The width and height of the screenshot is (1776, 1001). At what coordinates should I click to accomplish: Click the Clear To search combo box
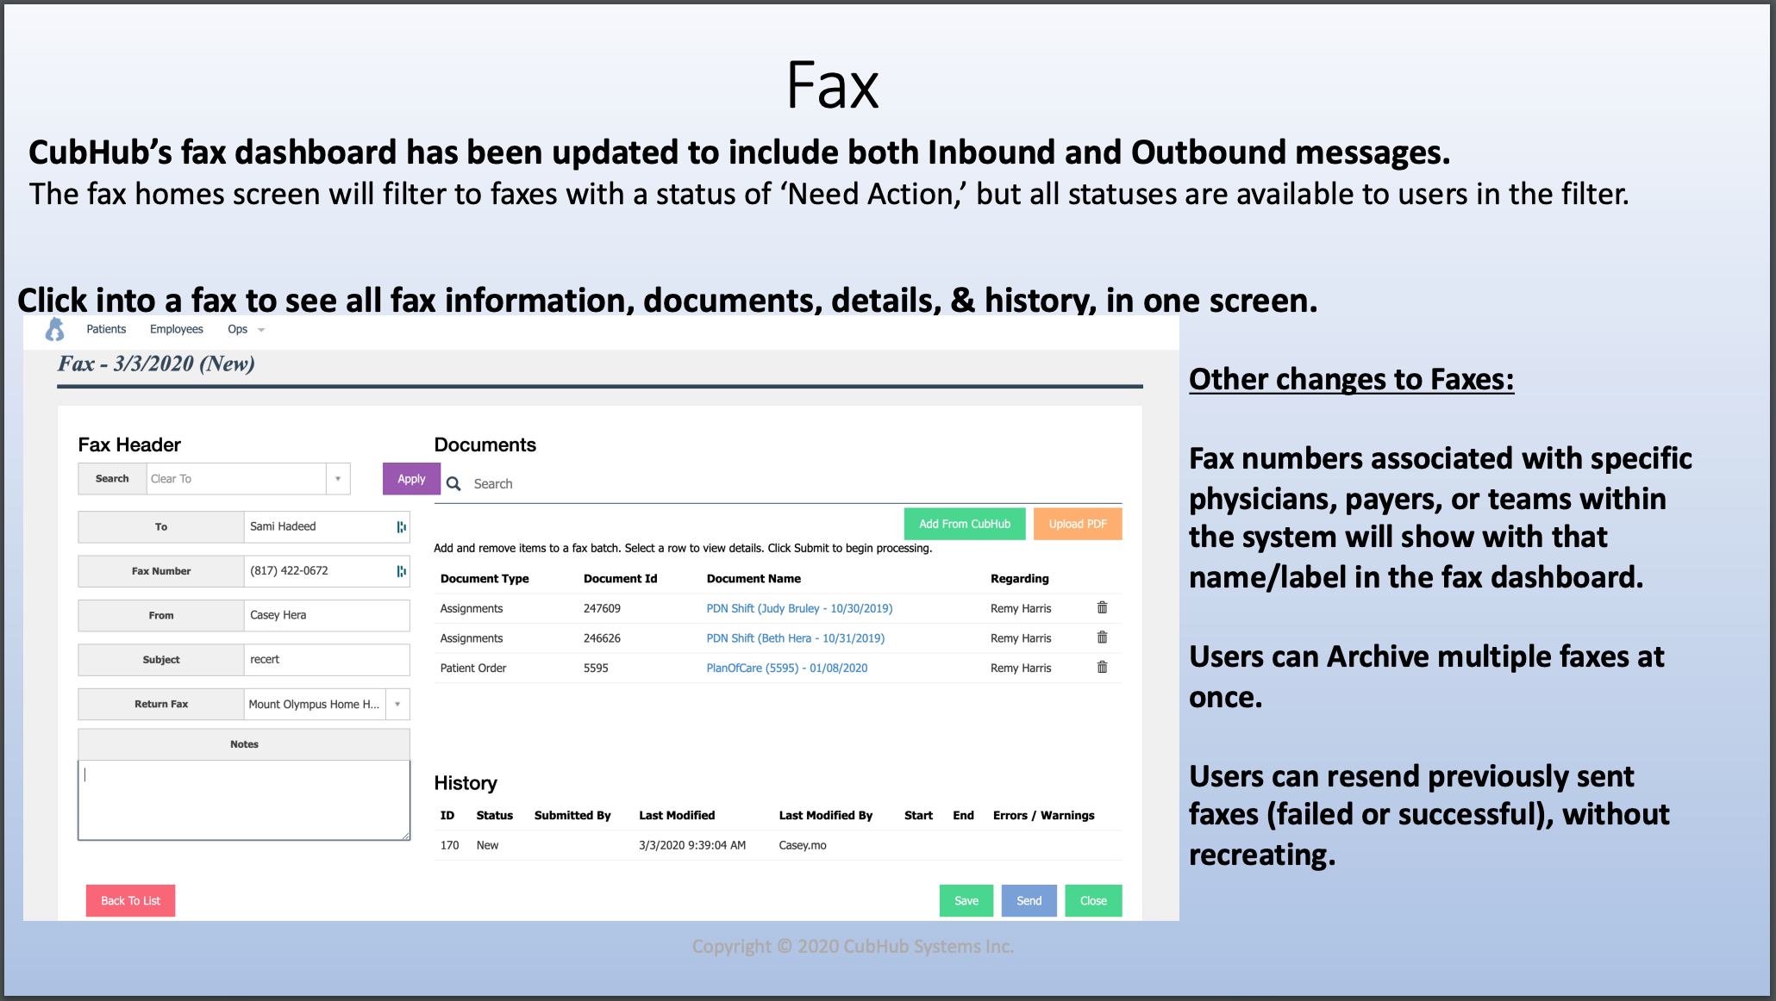pos(236,478)
